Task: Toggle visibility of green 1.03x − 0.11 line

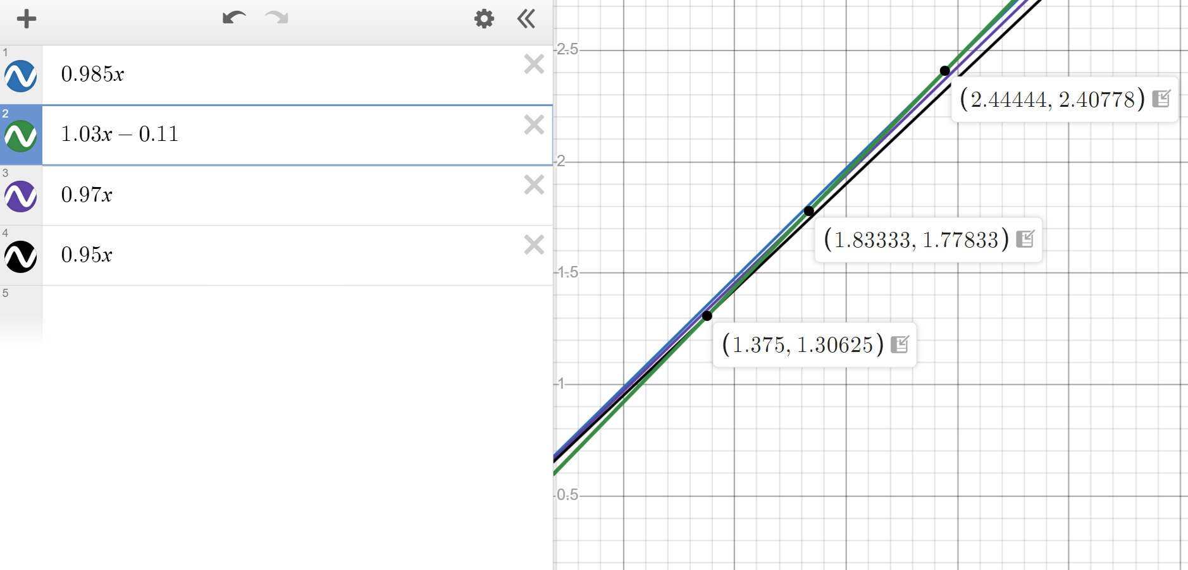Action: (21, 136)
